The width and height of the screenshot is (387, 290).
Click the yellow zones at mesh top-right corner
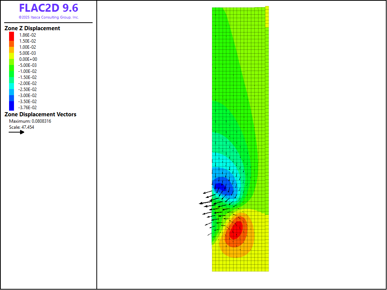[x=267, y=16]
